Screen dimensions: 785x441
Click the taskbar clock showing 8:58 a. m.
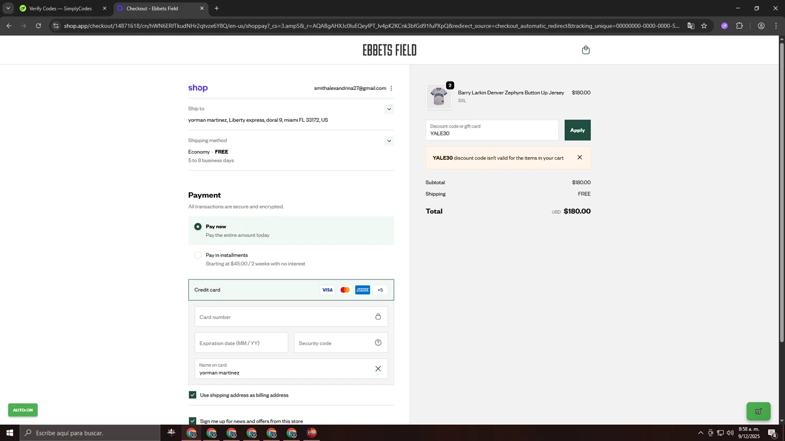(x=749, y=433)
